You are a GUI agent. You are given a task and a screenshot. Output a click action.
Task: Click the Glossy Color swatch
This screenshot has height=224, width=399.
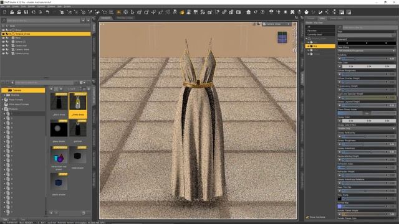tap(368, 121)
